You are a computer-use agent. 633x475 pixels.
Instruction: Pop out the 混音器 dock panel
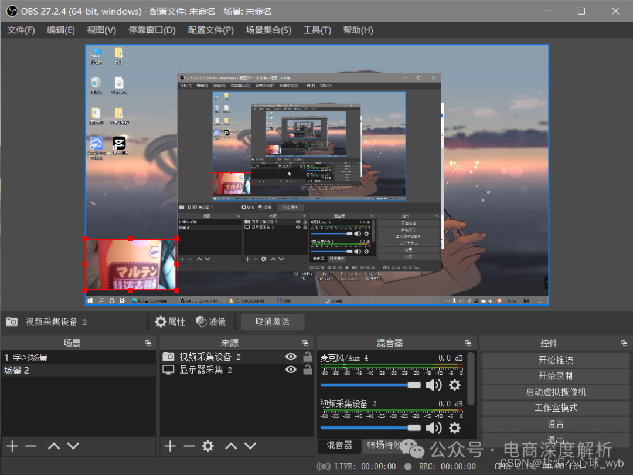468,343
